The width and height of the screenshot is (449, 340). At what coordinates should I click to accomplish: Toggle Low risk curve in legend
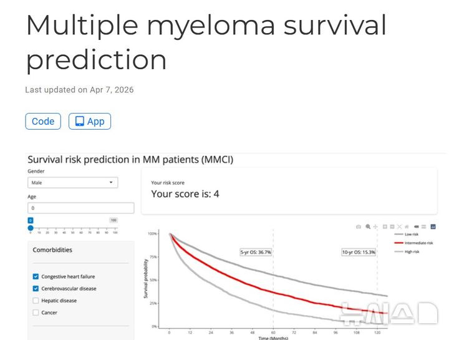coord(407,235)
